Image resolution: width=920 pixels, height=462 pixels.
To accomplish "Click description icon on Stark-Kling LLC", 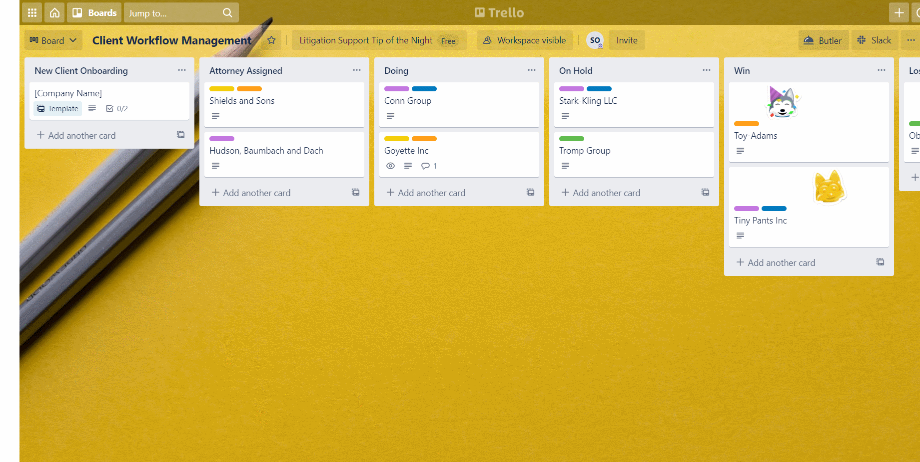I will click(565, 116).
